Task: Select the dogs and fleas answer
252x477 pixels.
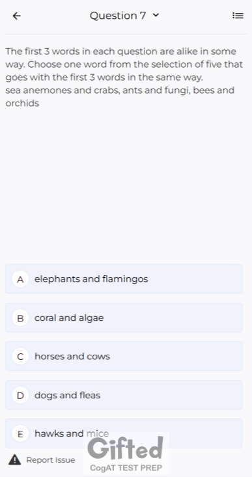Action: 124,395
